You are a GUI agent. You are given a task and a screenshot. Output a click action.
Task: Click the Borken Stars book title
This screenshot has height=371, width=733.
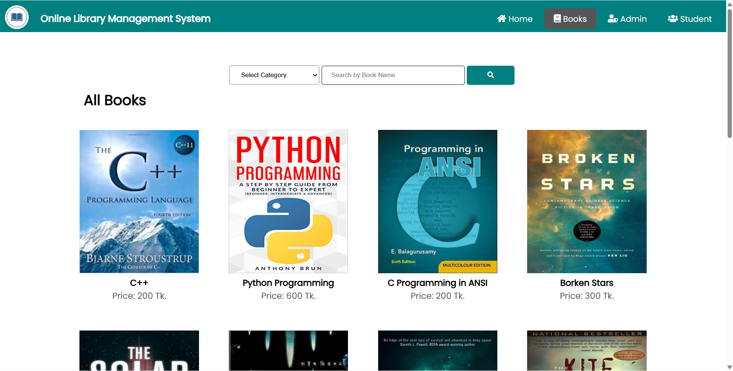[x=587, y=283]
